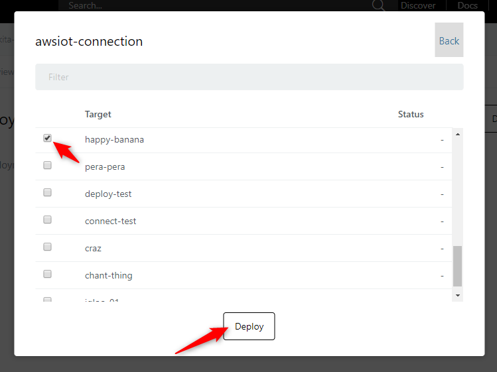The image size is (497, 372).
Task: Check the deploy-test checkbox
Action: coord(47,192)
